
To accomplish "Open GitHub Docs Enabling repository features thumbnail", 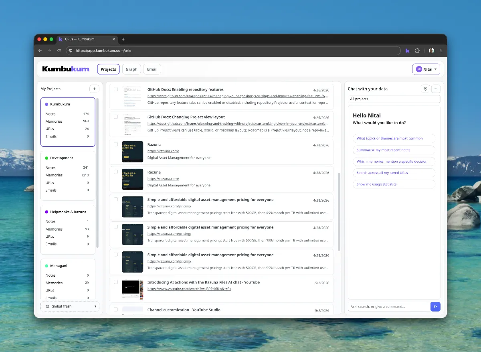I will point(132,96).
